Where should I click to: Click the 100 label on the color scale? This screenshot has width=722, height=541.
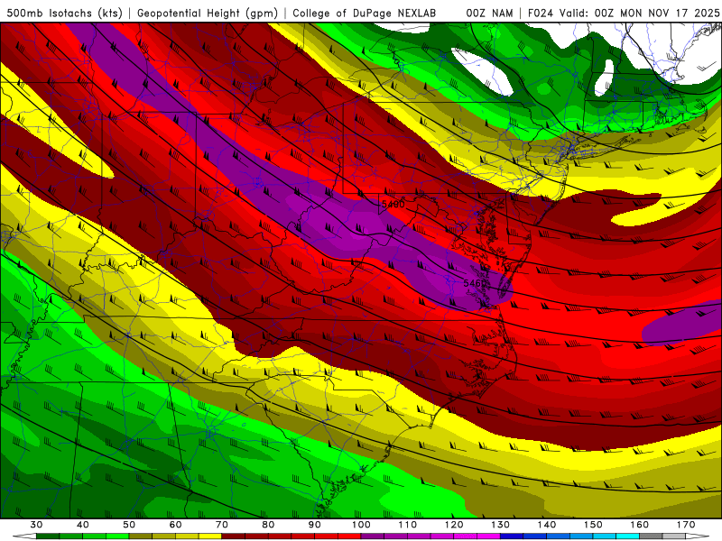tap(362, 525)
